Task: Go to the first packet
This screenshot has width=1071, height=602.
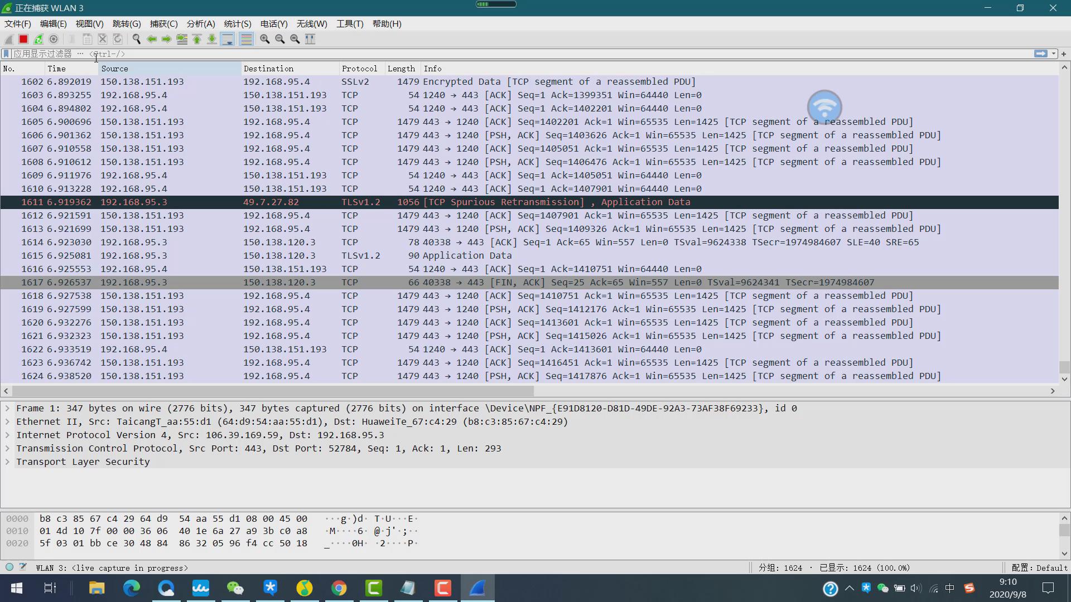Action: 197,39
